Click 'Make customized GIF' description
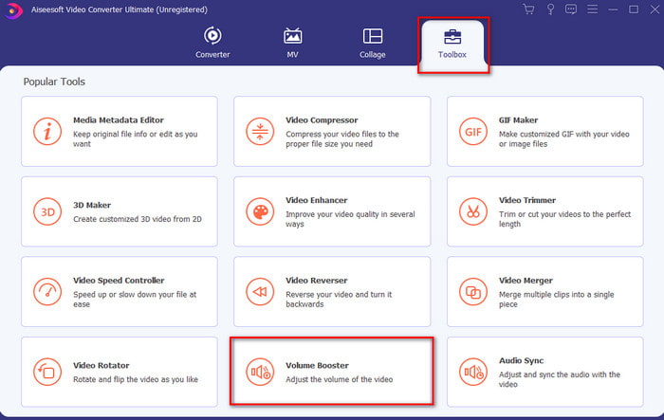 pyautogui.click(x=564, y=138)
